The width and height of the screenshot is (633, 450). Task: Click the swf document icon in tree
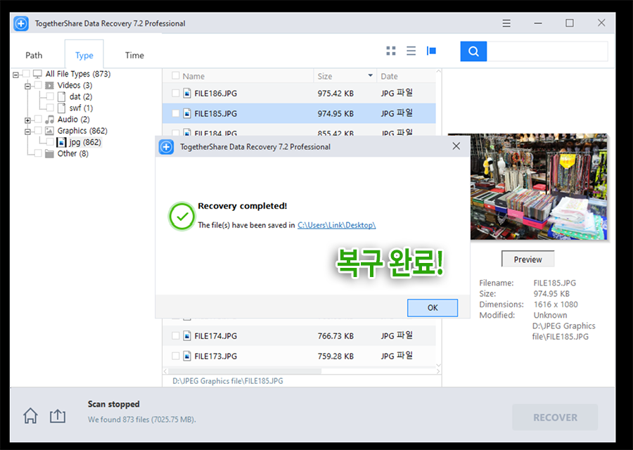(x=61, y=108)
